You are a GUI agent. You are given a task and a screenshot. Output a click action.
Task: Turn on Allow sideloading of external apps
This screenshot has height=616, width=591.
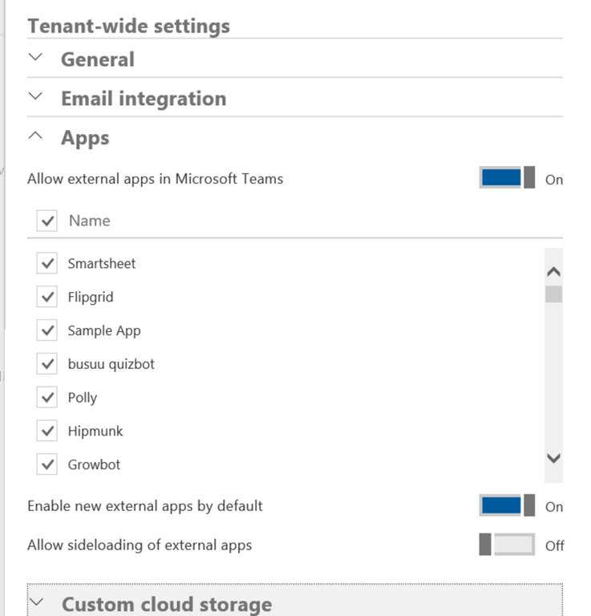[507, 545]
